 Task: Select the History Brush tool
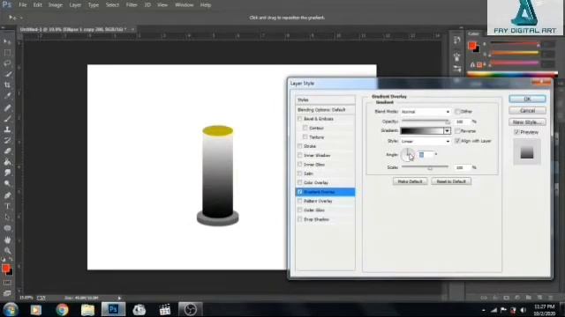[x=7, y=140]
